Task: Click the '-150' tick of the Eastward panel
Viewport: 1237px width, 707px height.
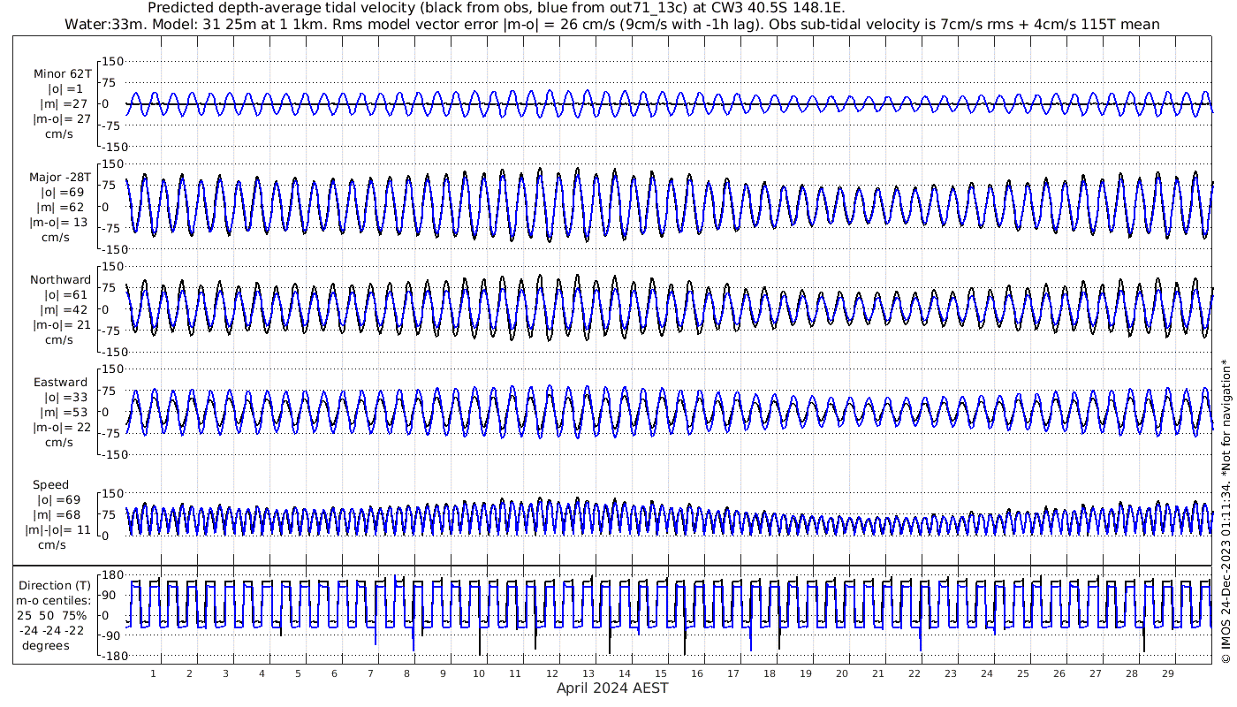Action: (x=116, y=454)
